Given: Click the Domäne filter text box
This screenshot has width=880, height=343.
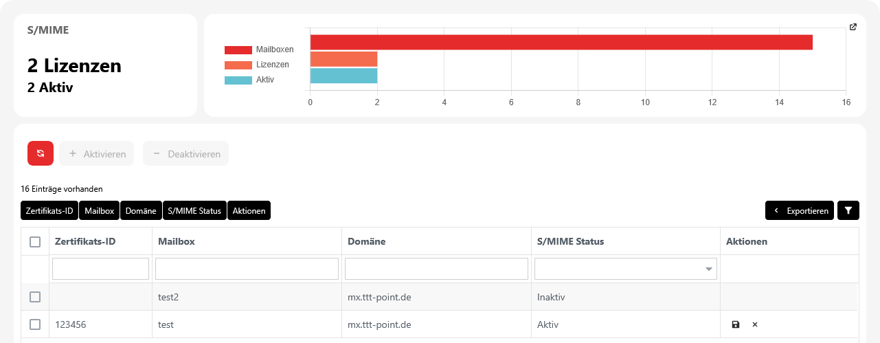Looking at the screenshot, I should tap(436, 269).
